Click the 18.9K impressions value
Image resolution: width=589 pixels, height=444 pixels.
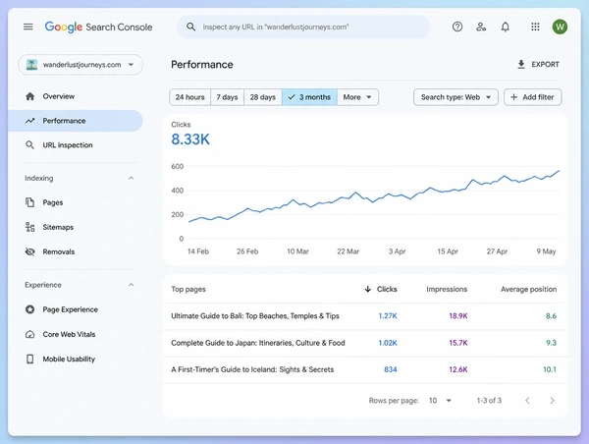tap(458, 315)
